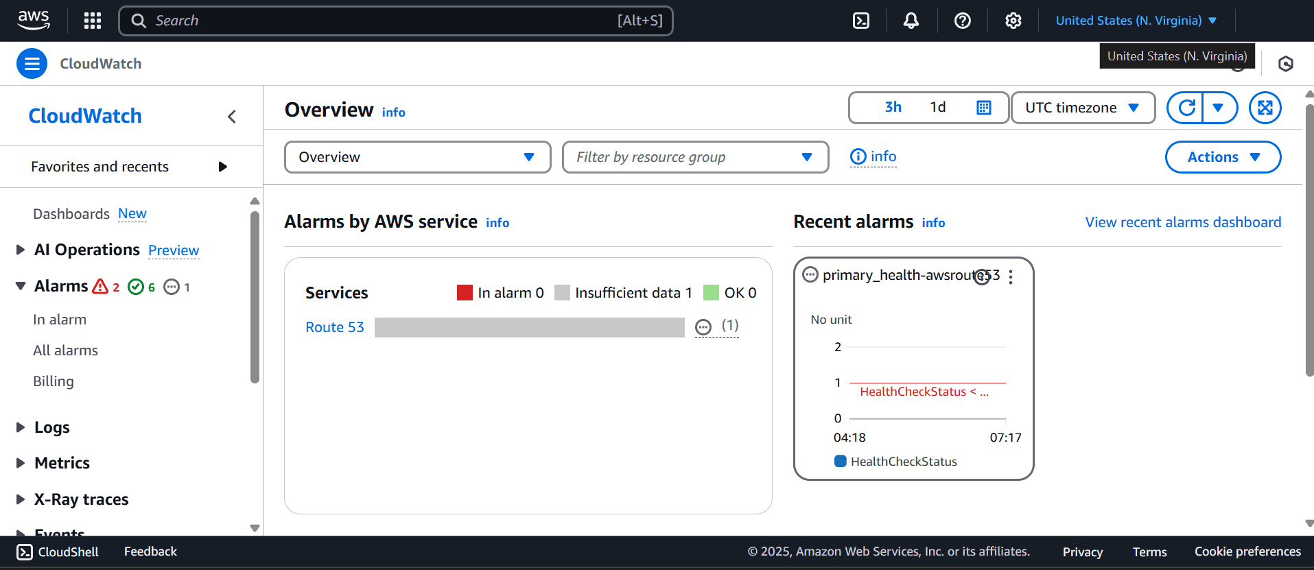Open the settings gear in top bar

tap(1013, 21)
